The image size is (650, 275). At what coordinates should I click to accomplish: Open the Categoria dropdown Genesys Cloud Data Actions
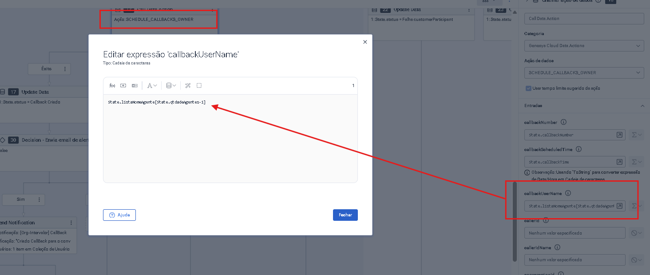pos(584,46)
